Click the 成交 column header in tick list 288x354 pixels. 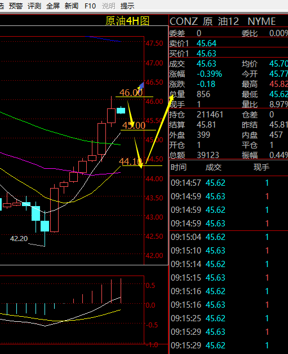[214, 167]
